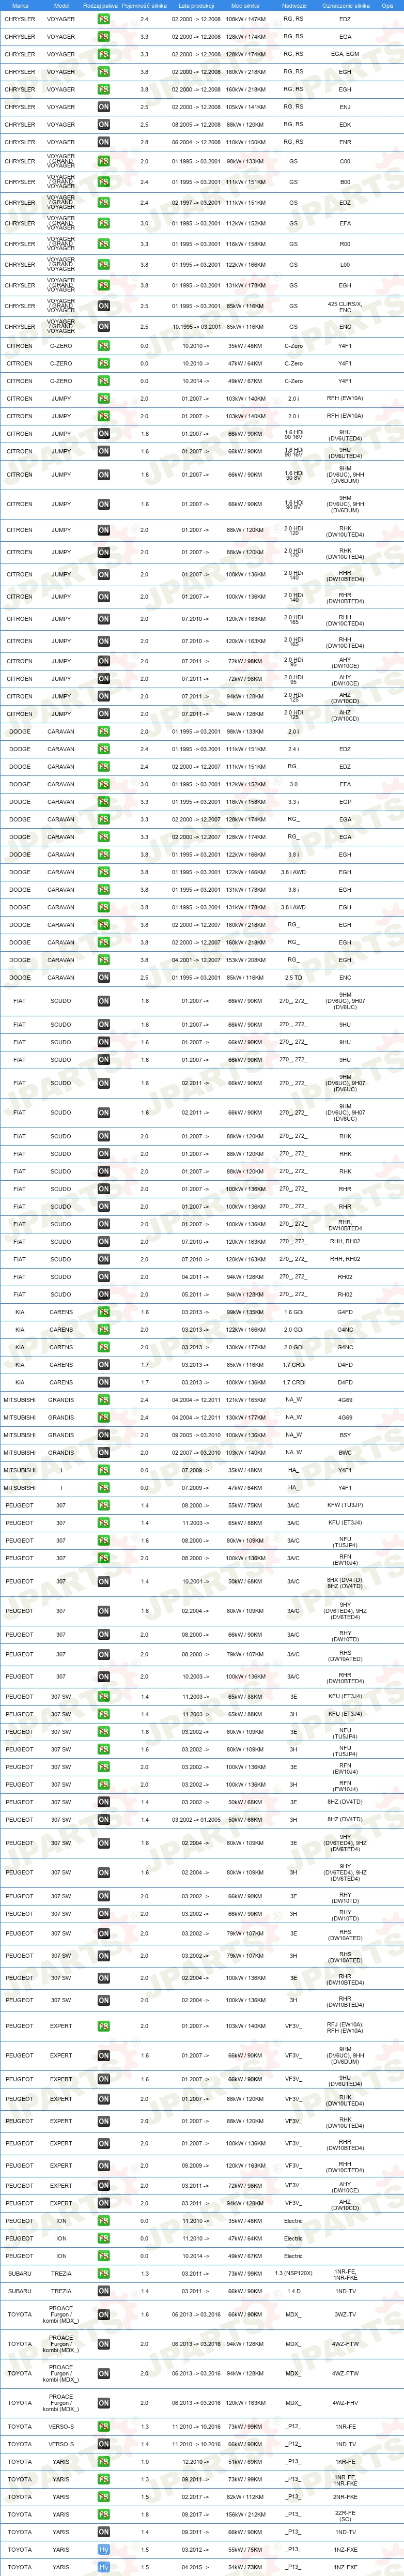Click diesel ON icon for Chrysler Voyager ENR 2.8
404x2576 pixels.
(104, 142)
